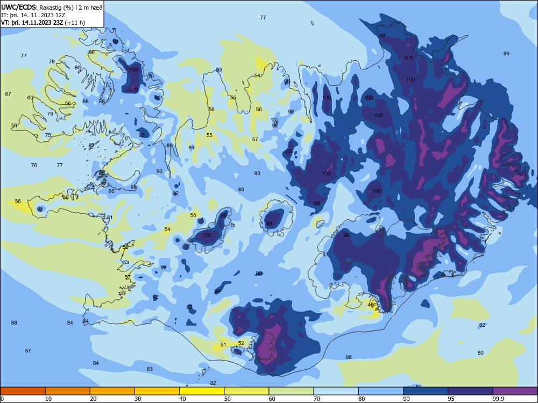
Task: Select the "70" legend tick label
Action: tap(317, 399)
